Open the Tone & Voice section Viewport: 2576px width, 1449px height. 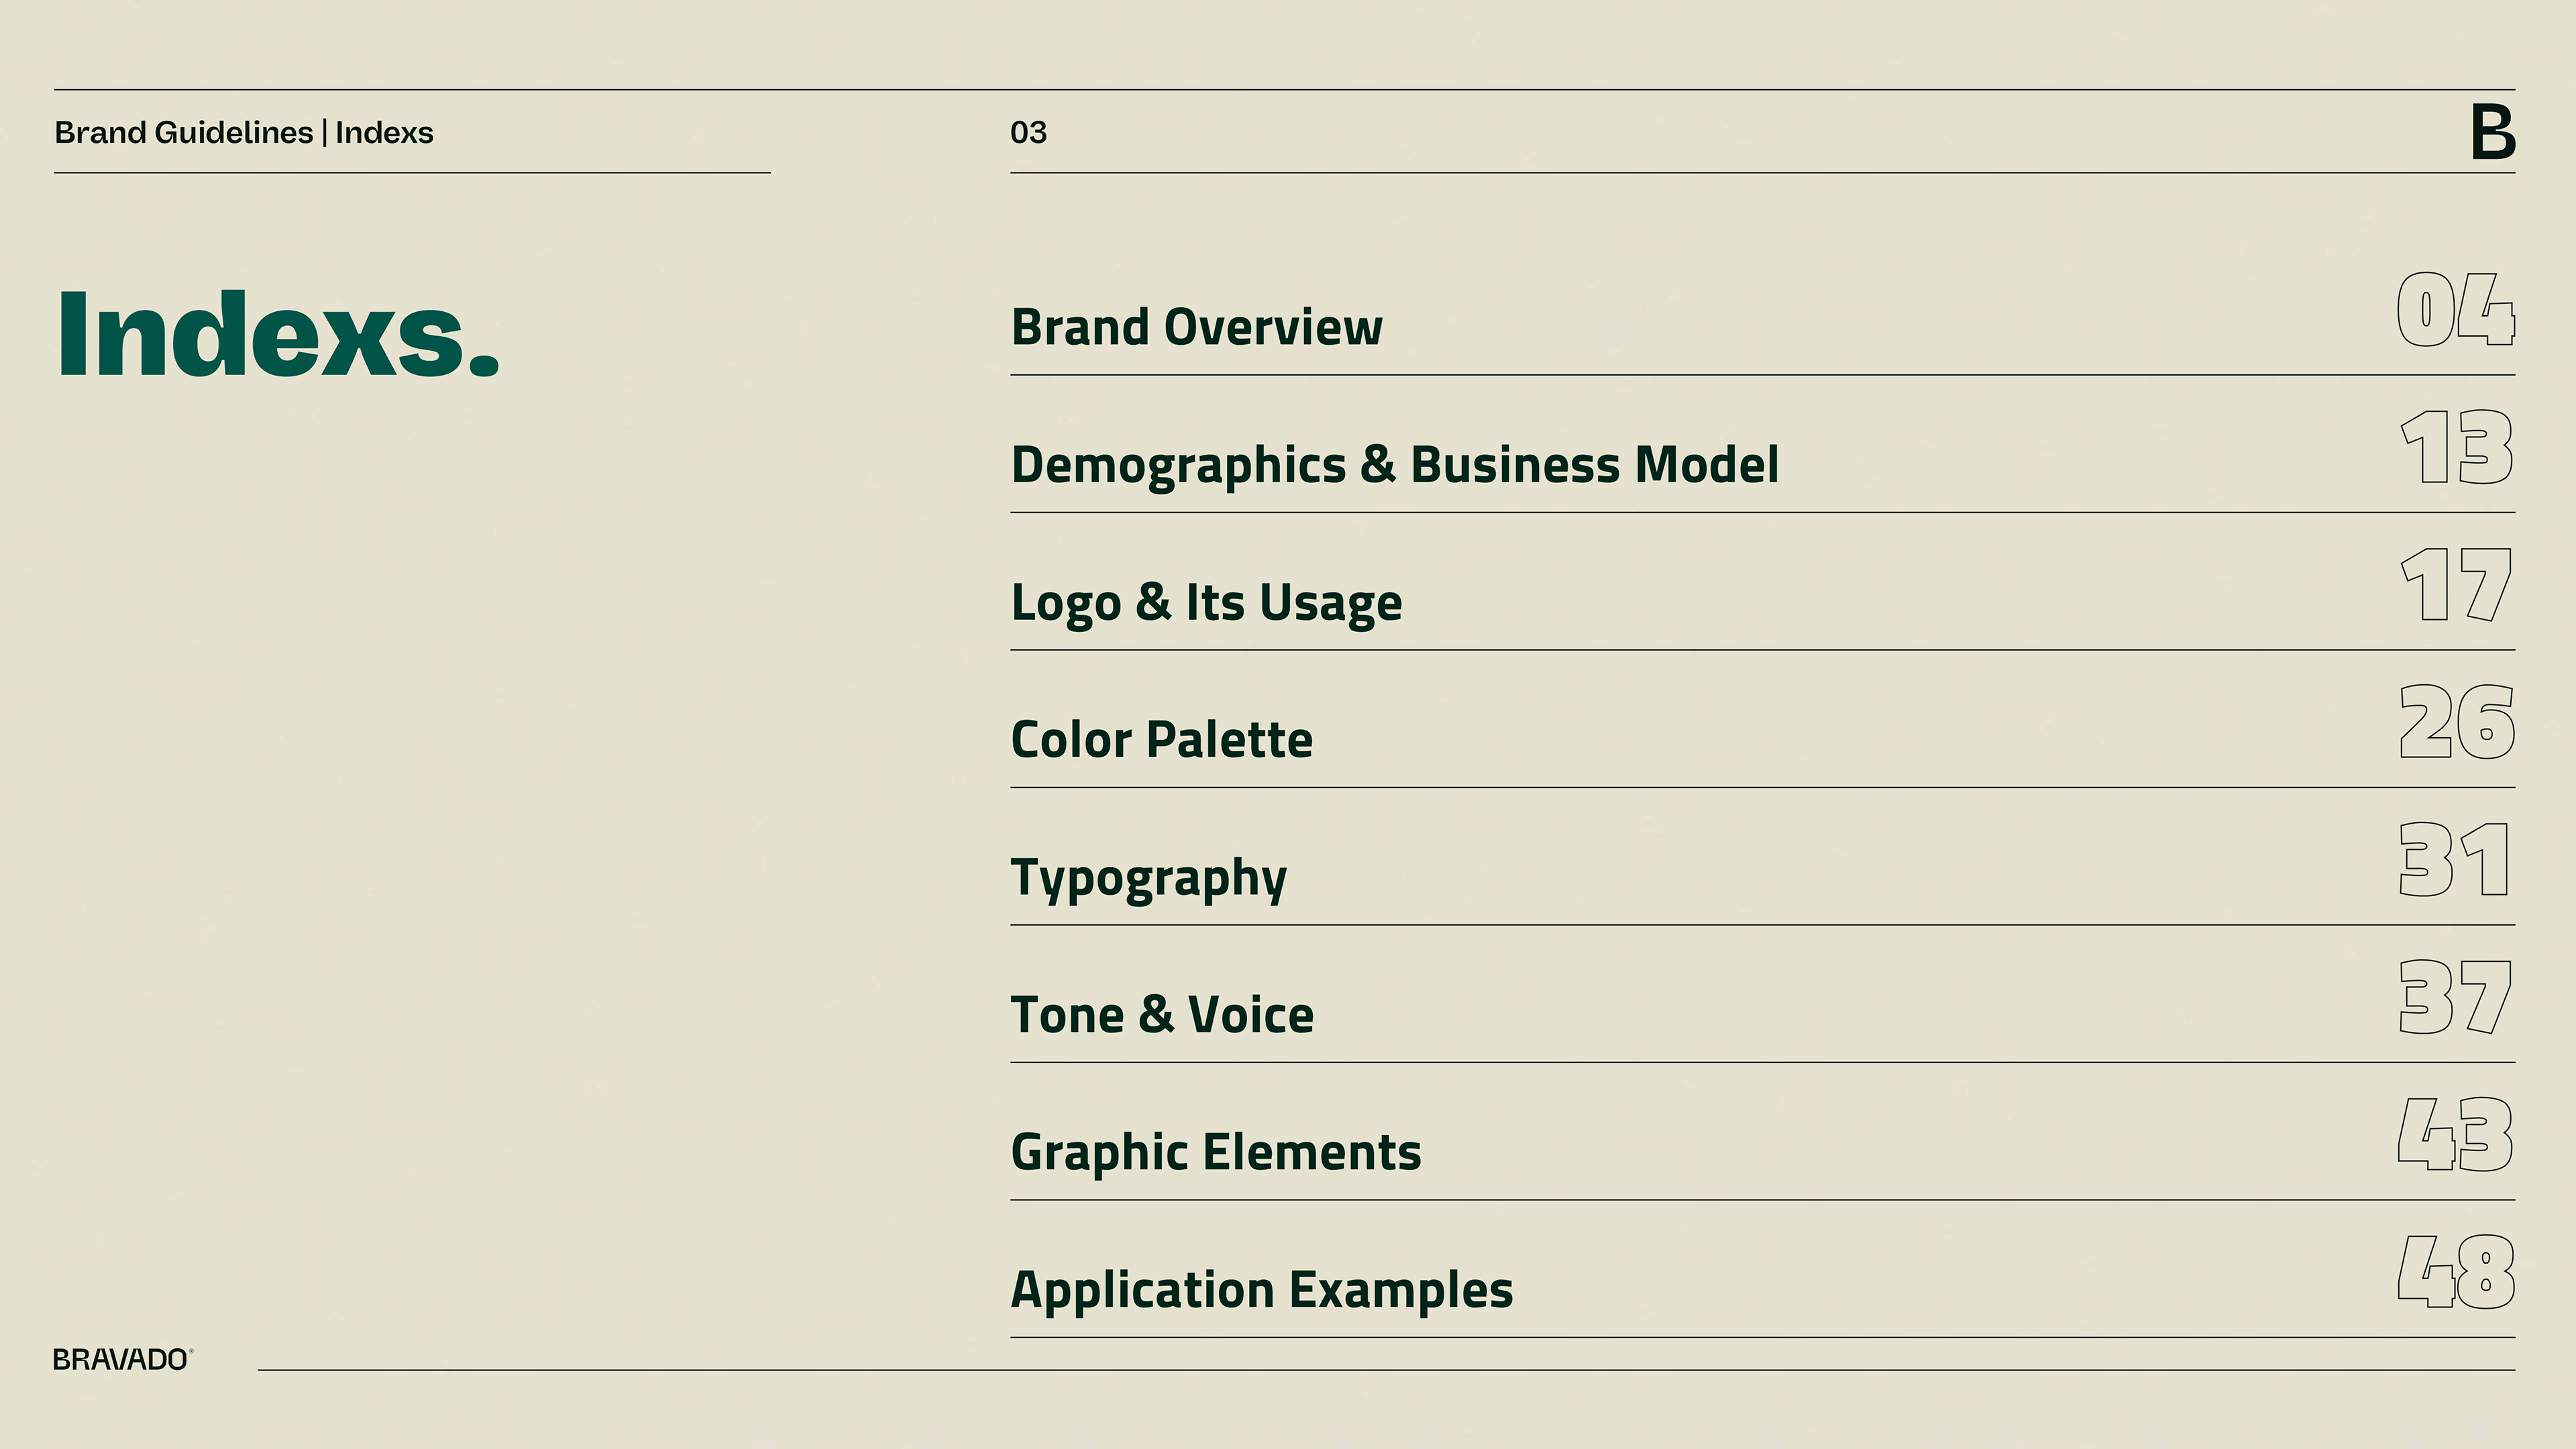(1162, 1015)
